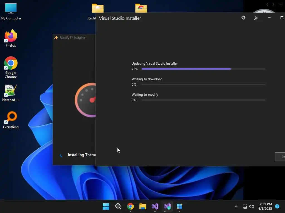Click the loading spinner in Rectify11 Installer
Screen dimensions: 285x213
pos(61,155)
